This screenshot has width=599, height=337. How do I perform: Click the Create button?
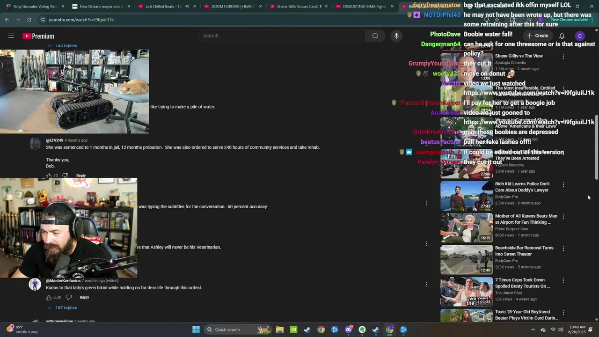click(537, 36)
